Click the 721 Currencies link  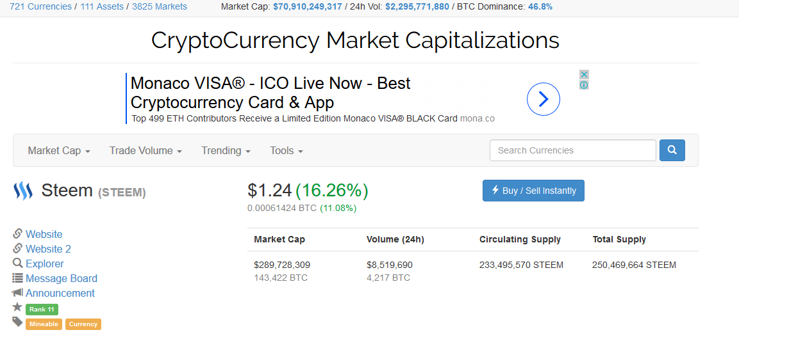40,6
